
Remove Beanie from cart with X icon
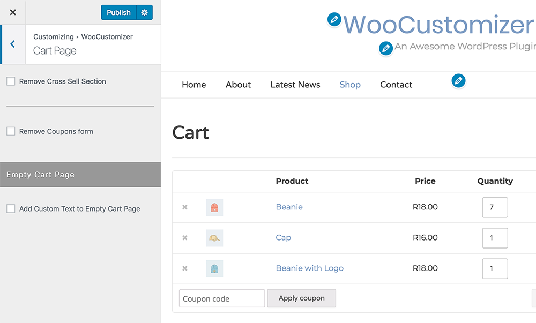[185, 207]
